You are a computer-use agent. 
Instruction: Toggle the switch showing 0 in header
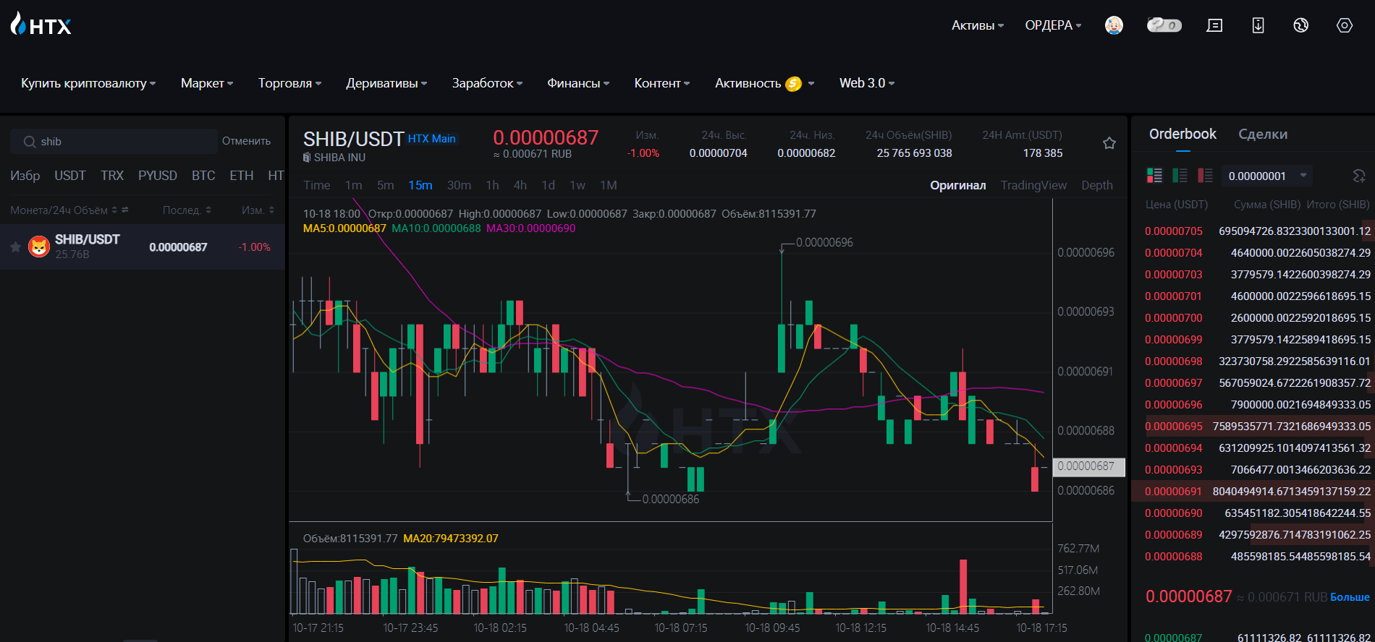(1164, 25)
